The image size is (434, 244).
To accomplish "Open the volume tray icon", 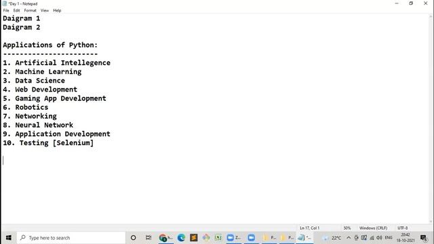I will (379, 238).
